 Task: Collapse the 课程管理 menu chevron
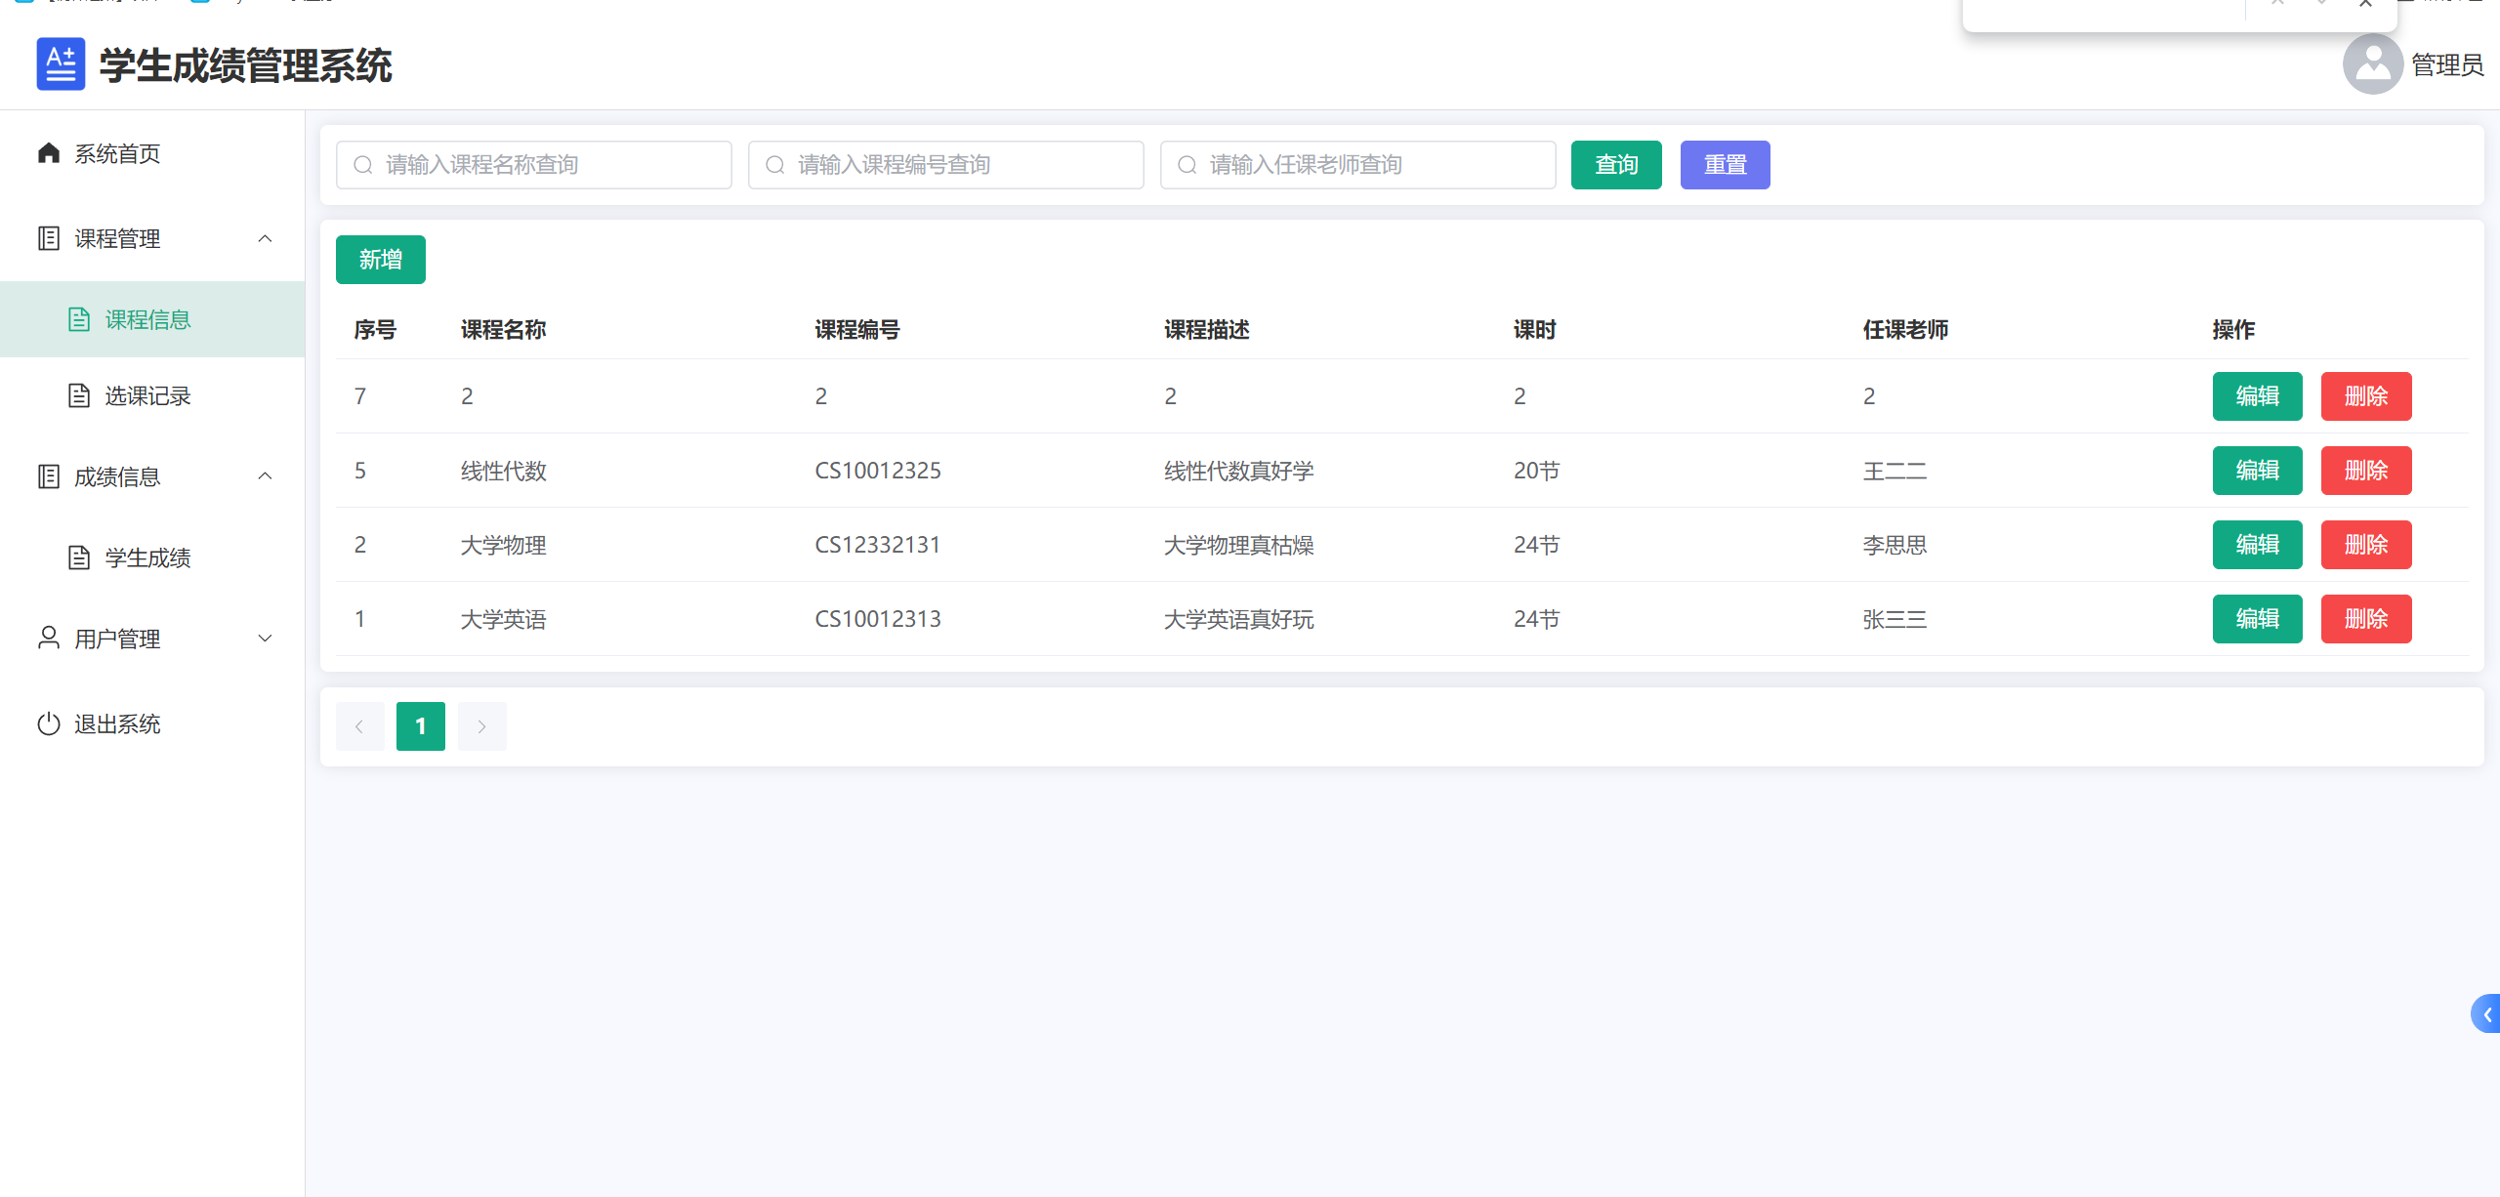pos(265,238)
